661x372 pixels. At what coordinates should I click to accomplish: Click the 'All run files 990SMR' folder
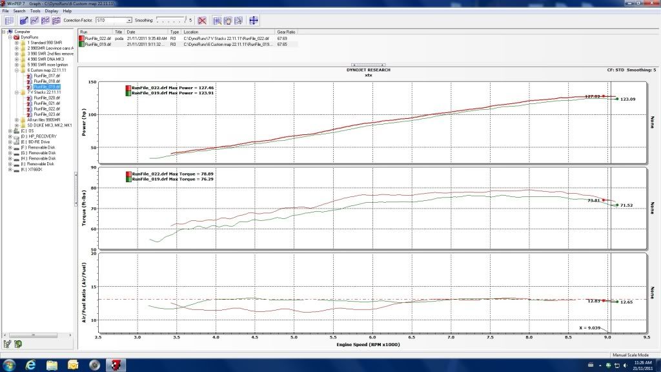[x=45, y=119]
